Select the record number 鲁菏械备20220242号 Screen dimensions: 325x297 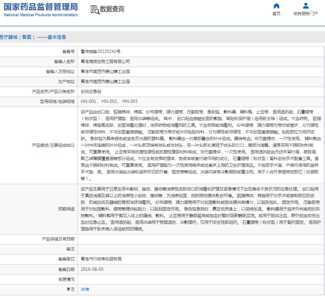coord(101,52)
